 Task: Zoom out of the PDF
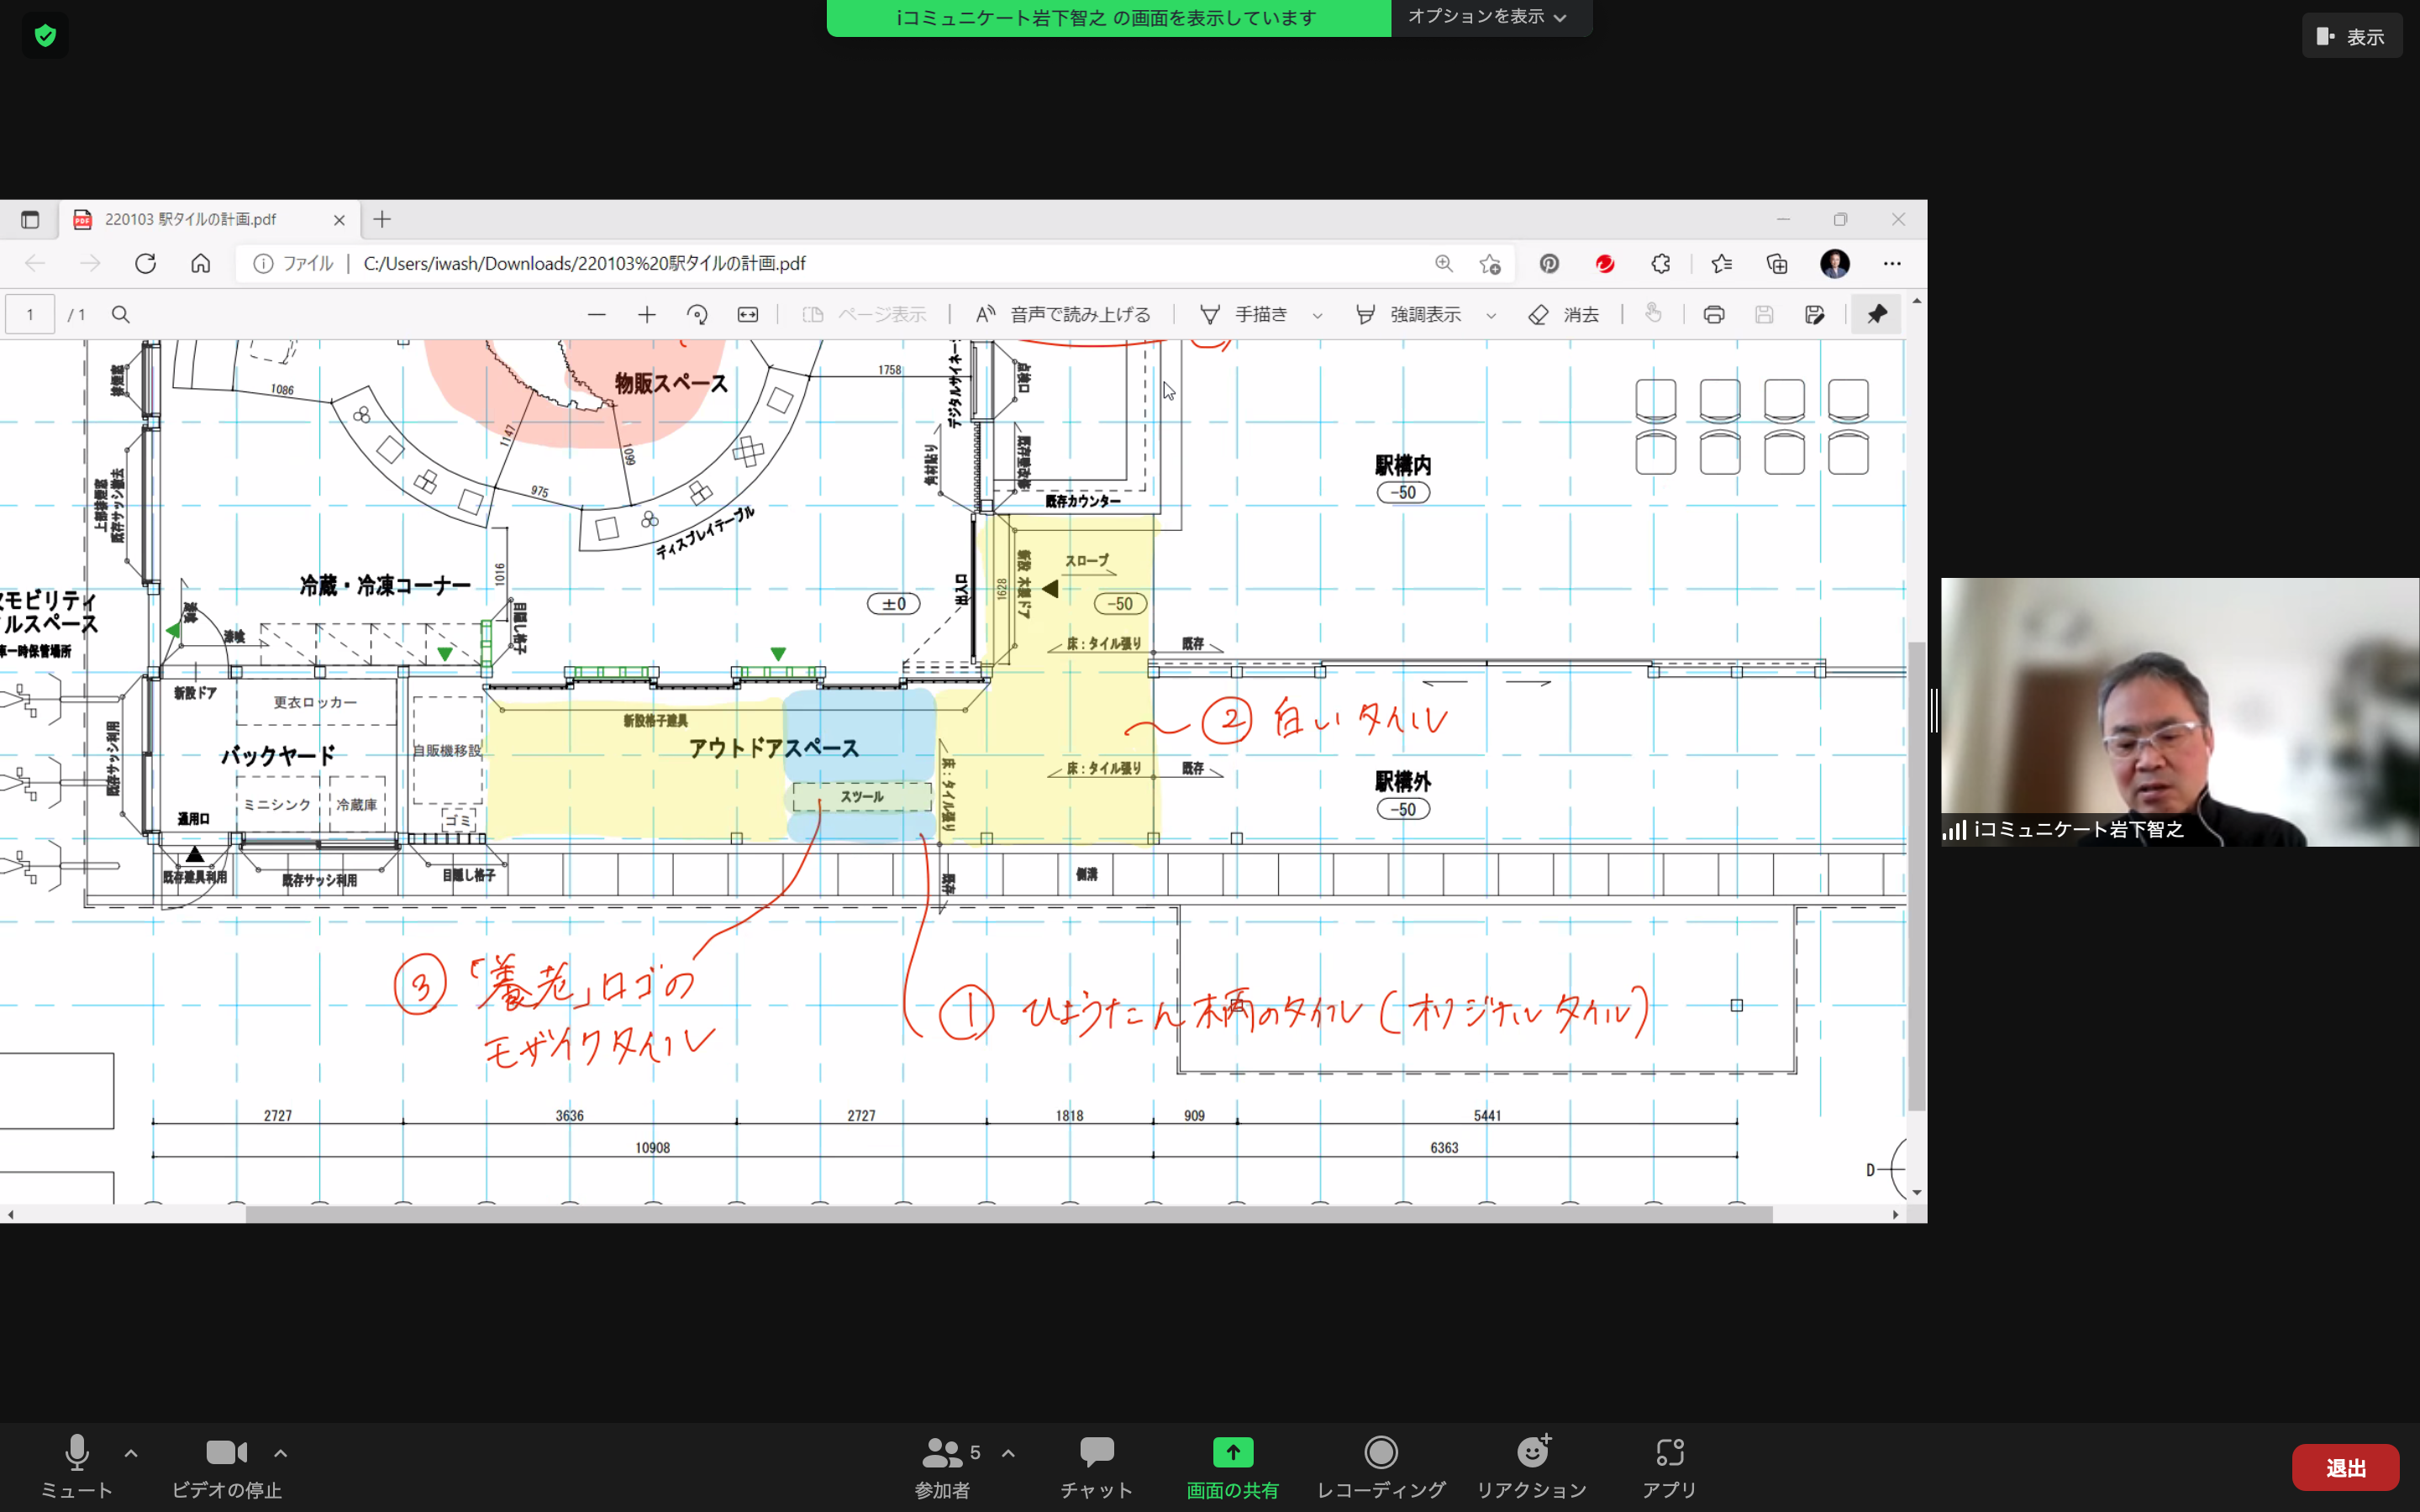pos(597,315)
